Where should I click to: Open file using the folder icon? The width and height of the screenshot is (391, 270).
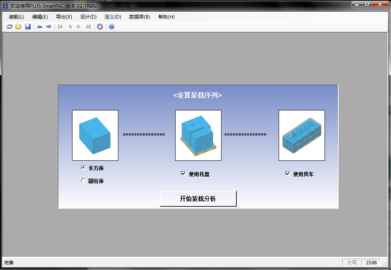(18, 27)
